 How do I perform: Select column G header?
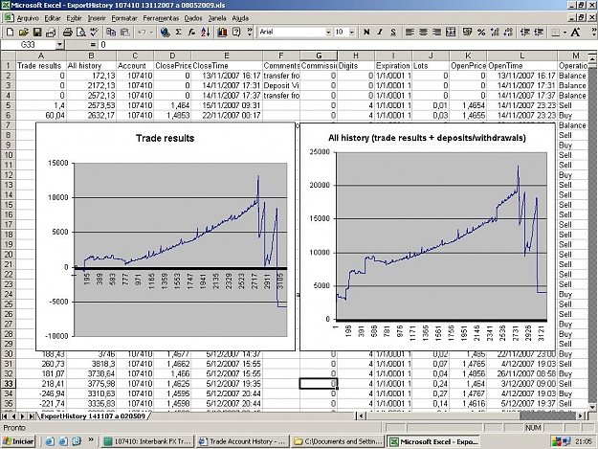[319, 56]
